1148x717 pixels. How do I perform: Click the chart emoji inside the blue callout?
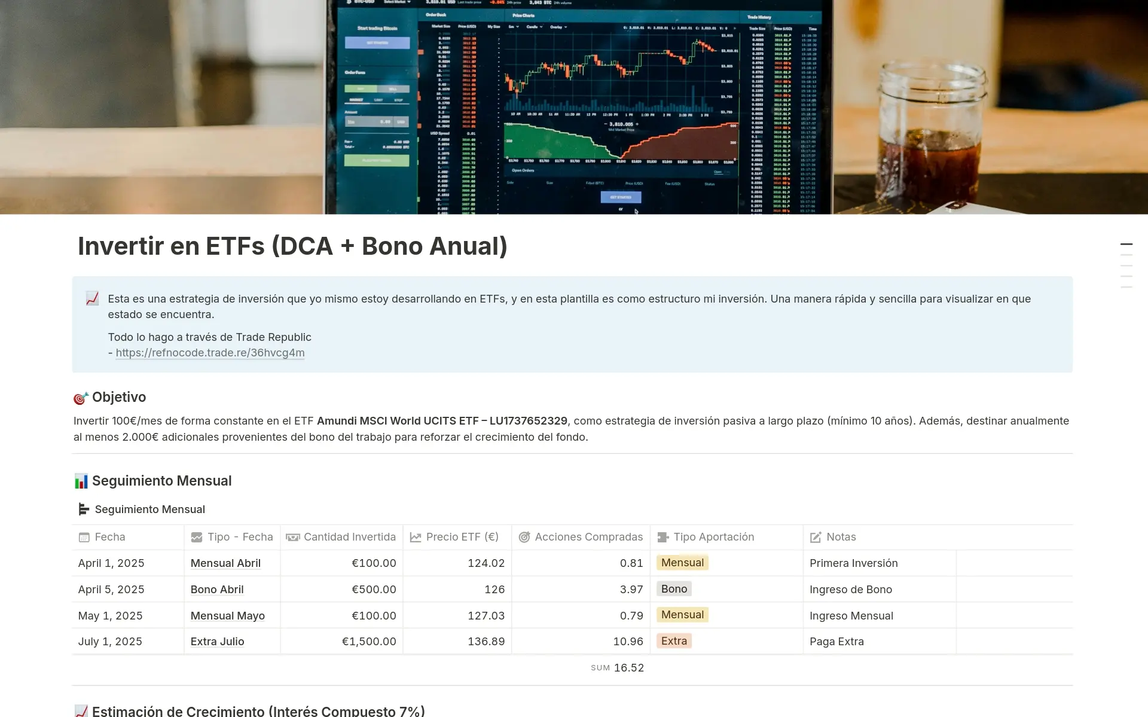92,298
